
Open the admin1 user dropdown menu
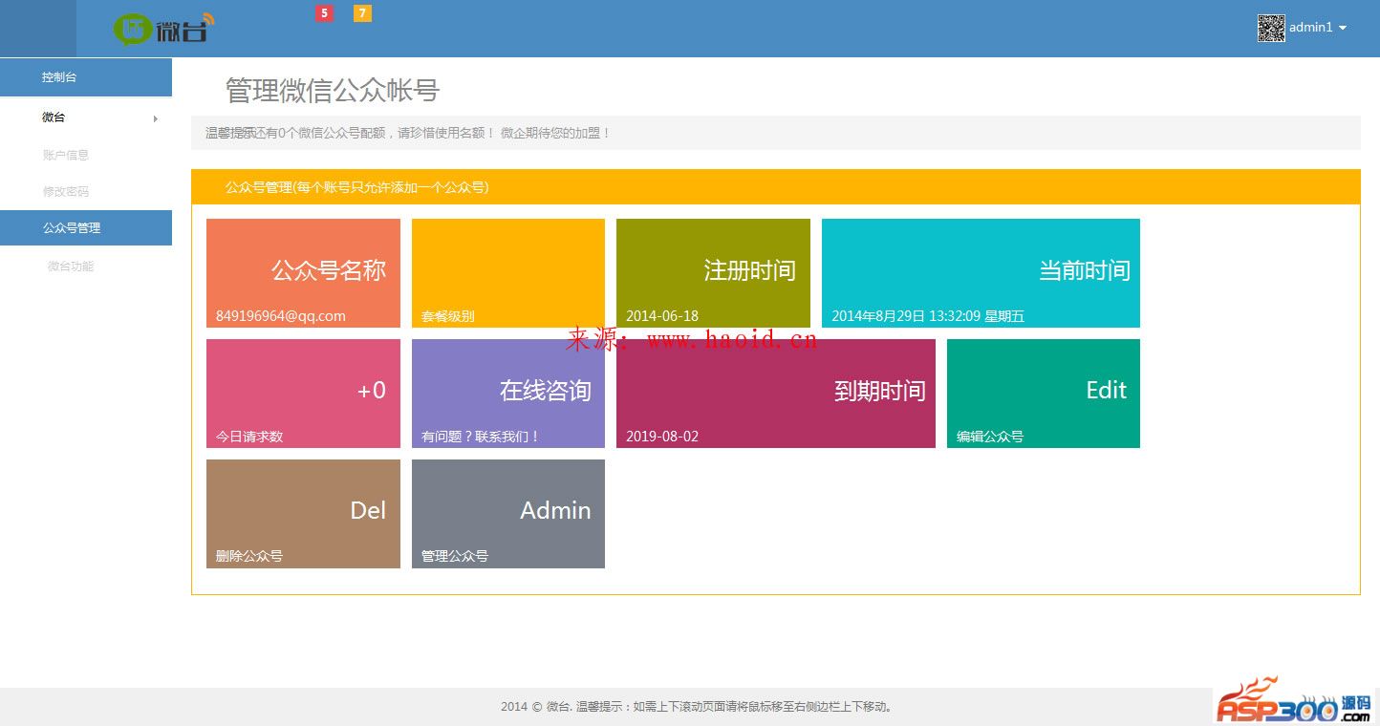click(1318, 28)
